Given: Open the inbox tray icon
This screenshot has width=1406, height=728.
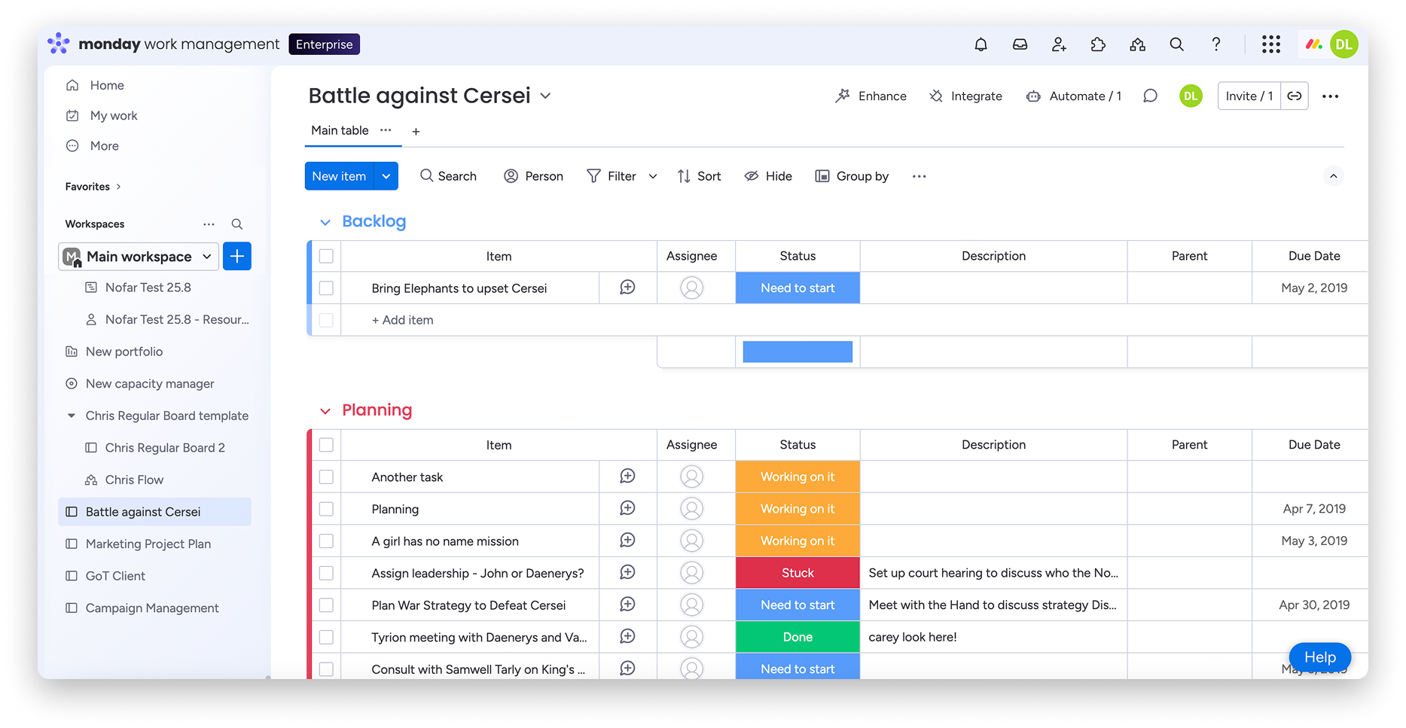Looking at the screenshot, I should pyautogui.click(x=1020, y=44).
